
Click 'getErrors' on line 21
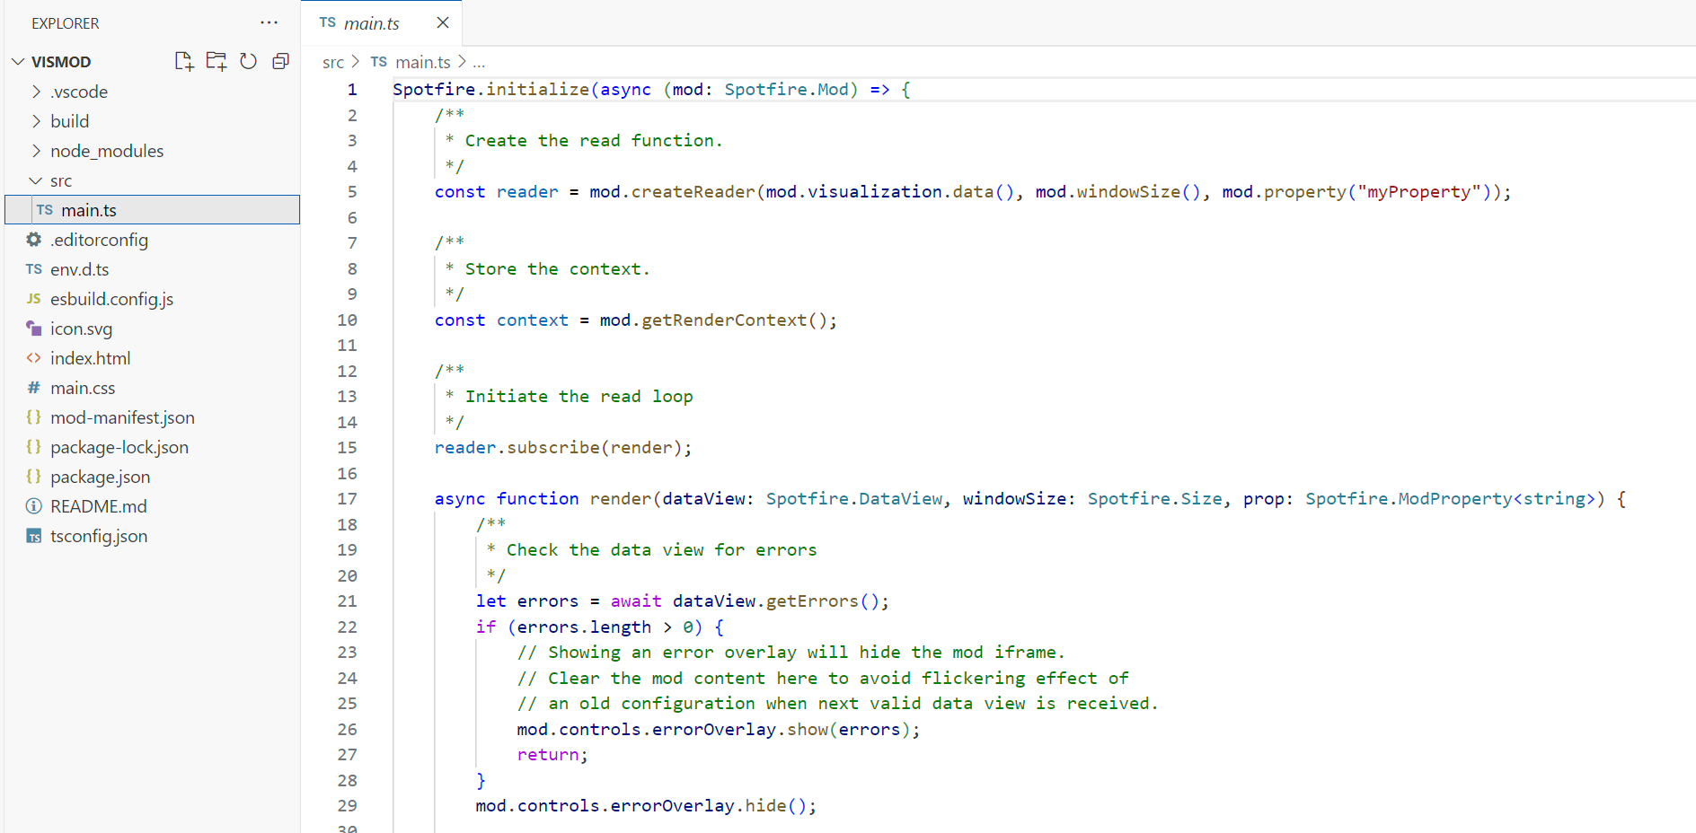click(x=812, y=601)
